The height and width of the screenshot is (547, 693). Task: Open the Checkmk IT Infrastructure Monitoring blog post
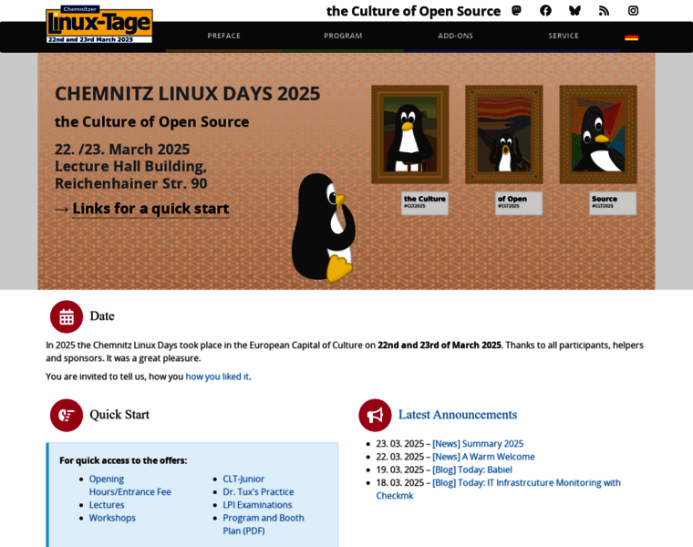[499, 490]
